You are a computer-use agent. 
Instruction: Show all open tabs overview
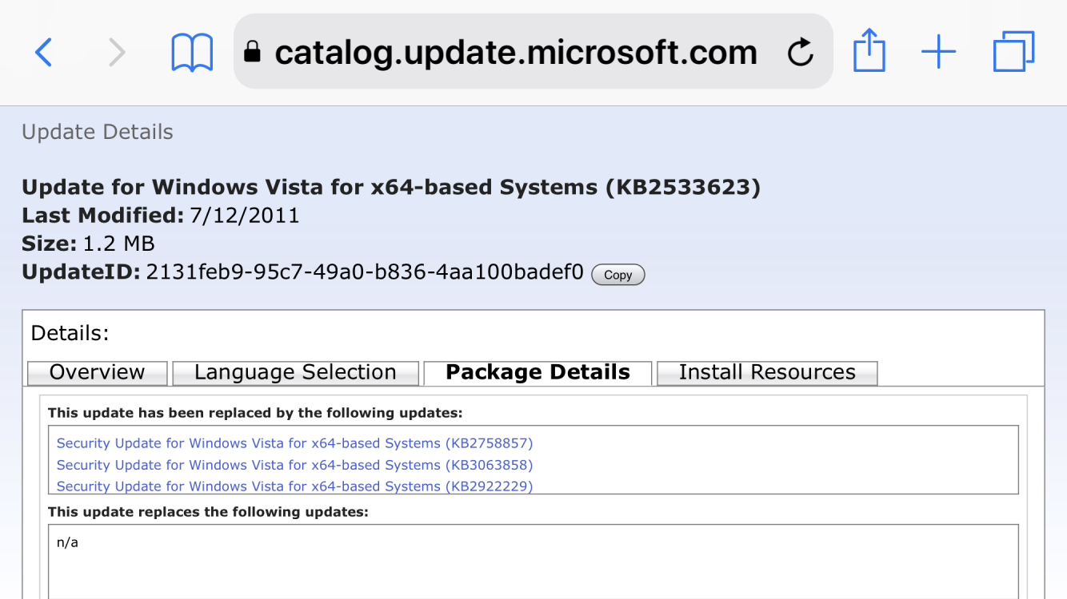(x=1013, y=52)
